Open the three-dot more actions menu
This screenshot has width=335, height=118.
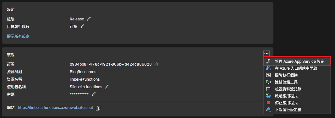click(266, 54)
